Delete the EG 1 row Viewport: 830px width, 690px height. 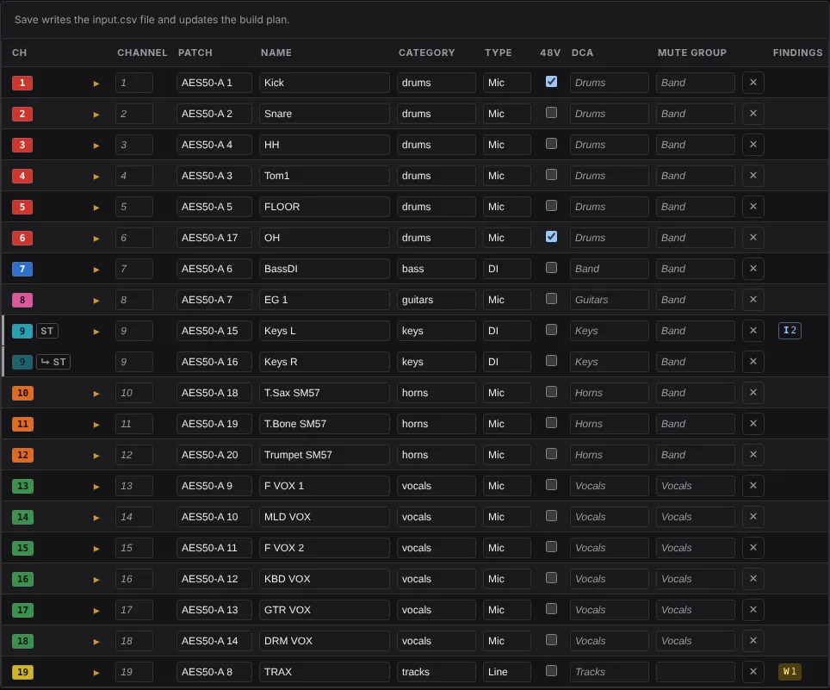click(753, 300)
